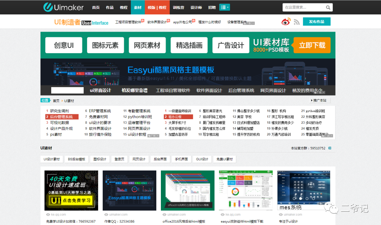381x225 pixels.
Task: Close the ad next to 设备管理系统
Action: pyautogui.click(x=253, y=23)
